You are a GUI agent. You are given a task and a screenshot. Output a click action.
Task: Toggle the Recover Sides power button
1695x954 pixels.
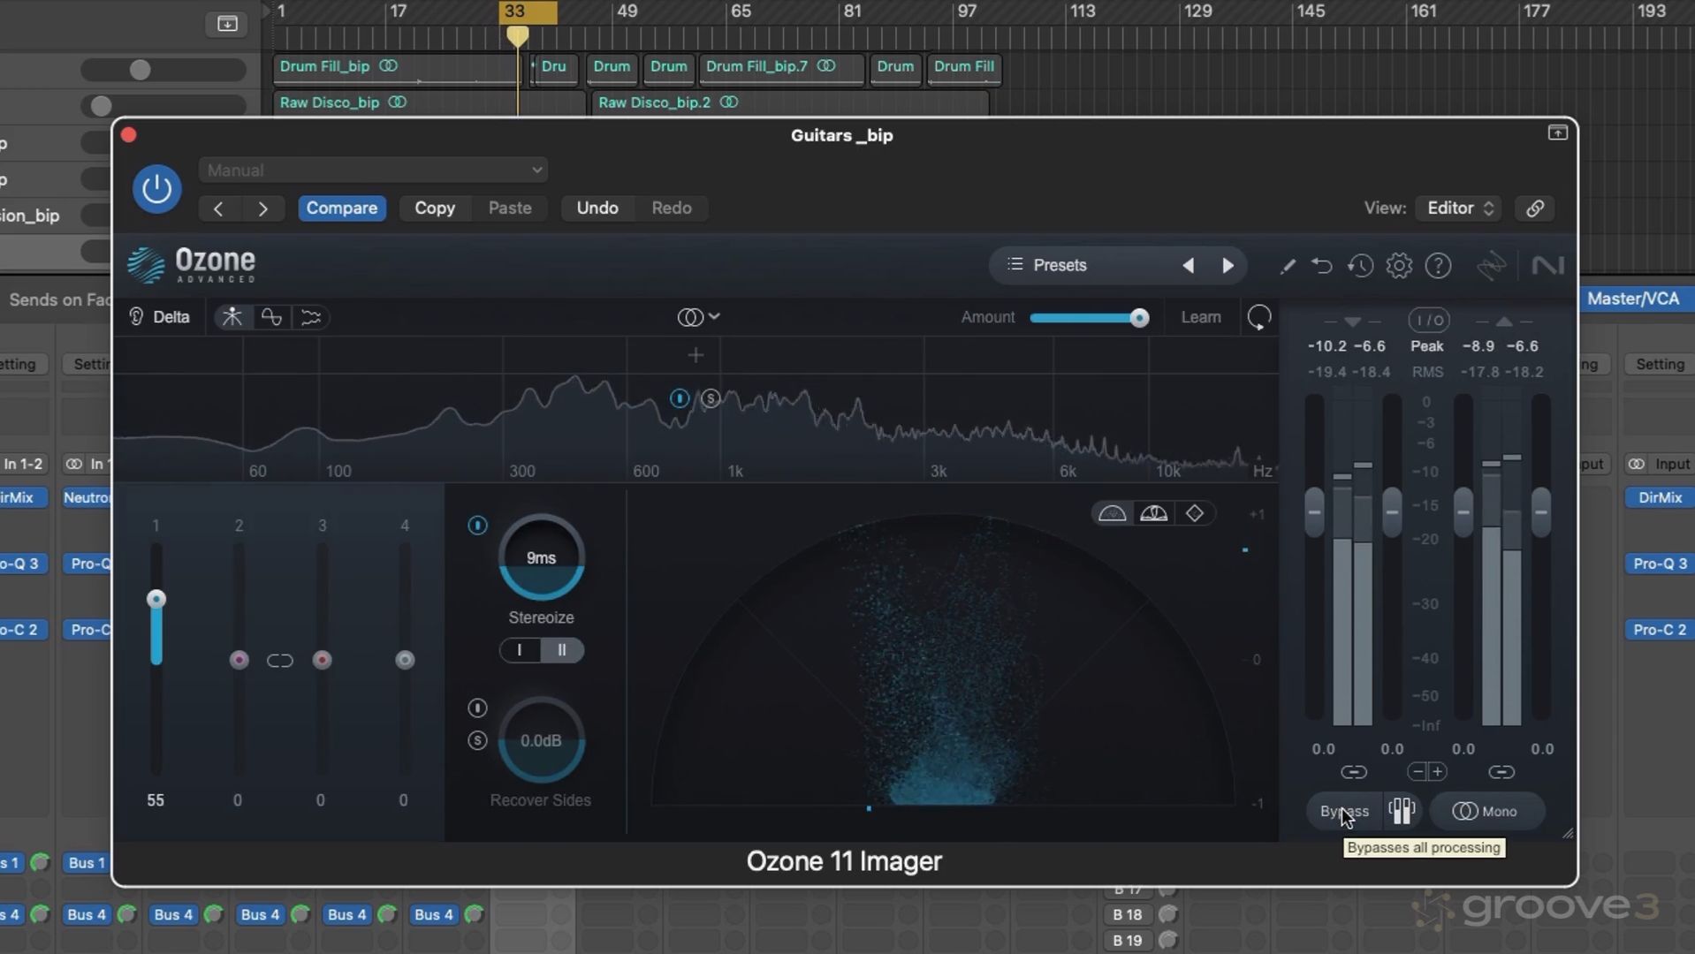477,708
